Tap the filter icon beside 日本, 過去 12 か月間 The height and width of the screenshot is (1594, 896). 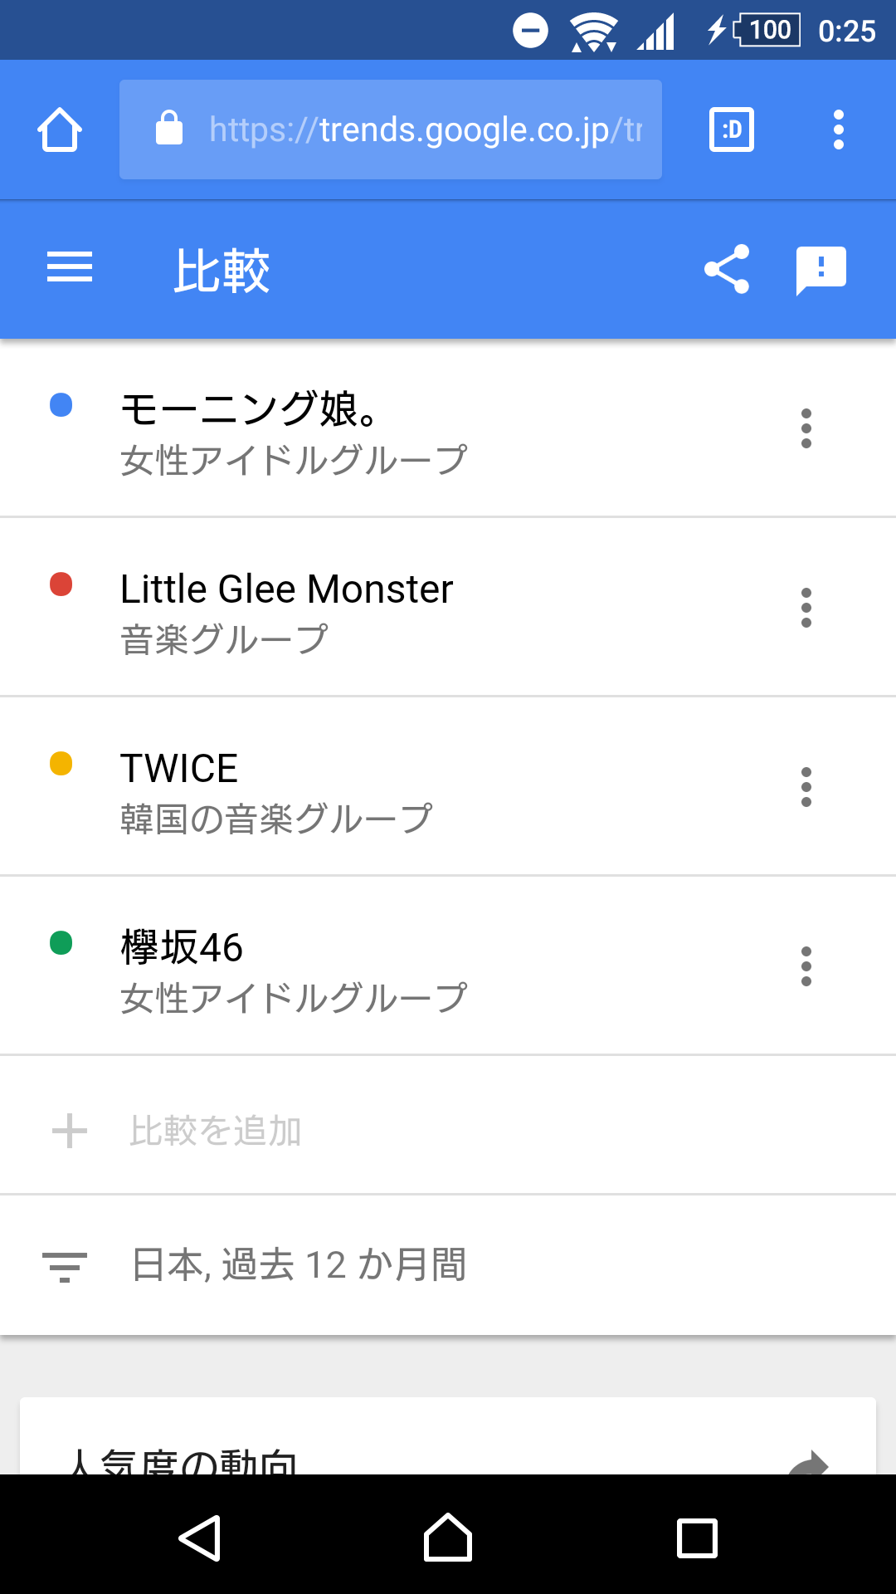(x=65, y=1267)
